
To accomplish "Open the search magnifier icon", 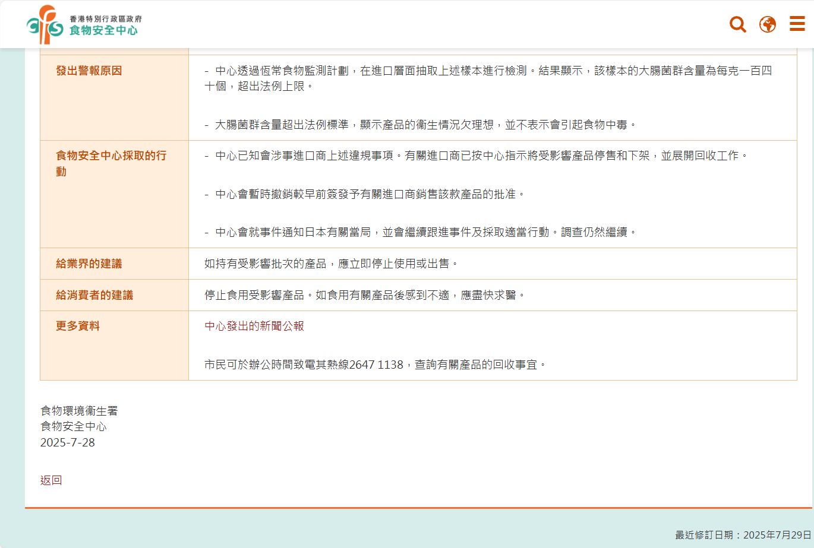I will point(737,24).
